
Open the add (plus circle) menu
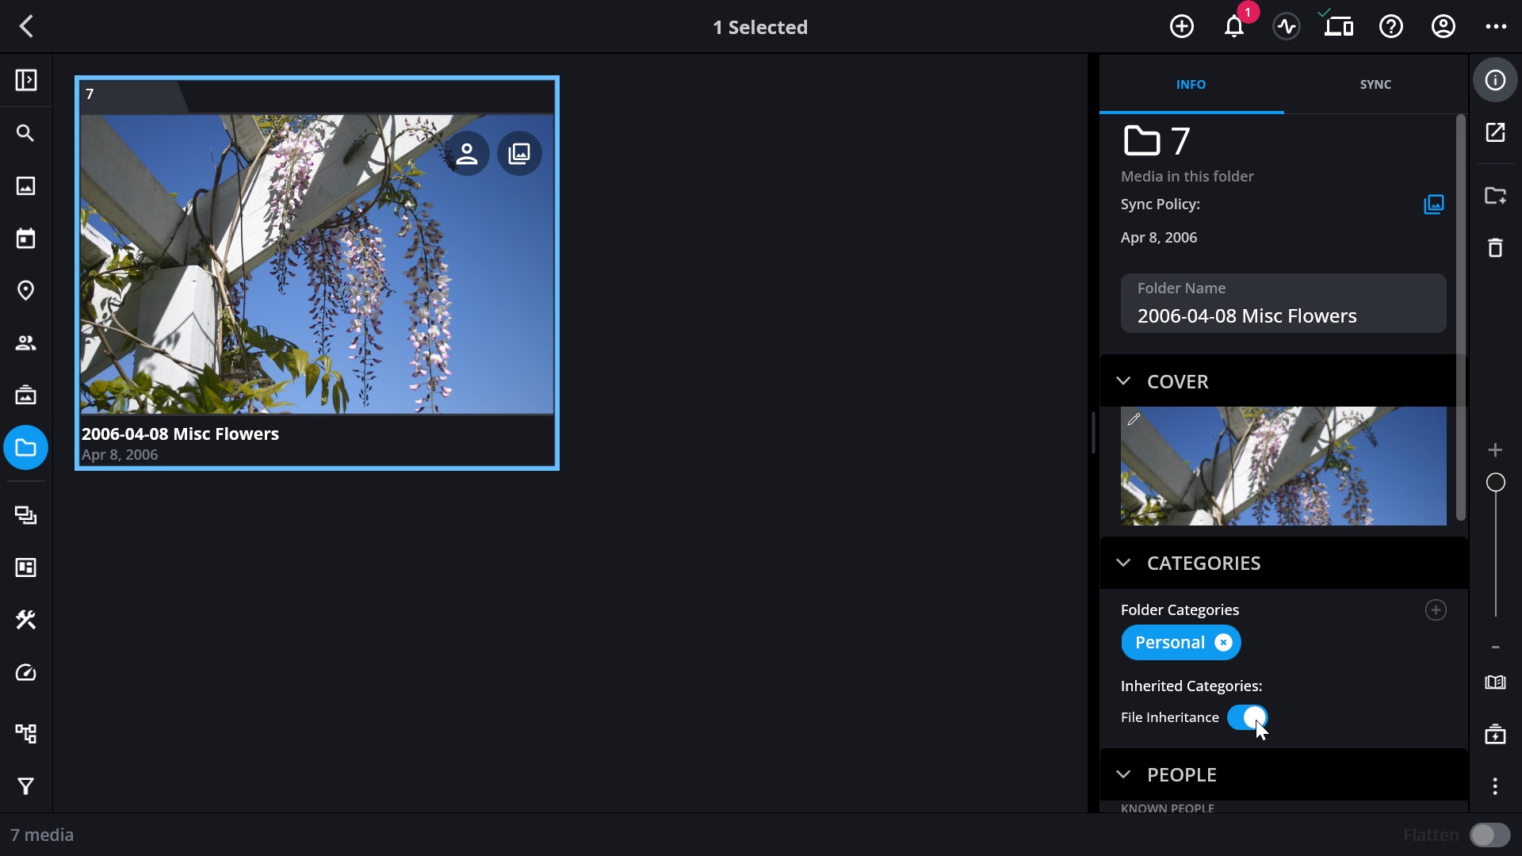1181,26
